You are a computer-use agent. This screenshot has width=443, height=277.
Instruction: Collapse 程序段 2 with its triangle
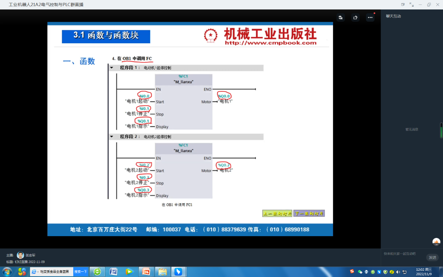tap(112, 137)
